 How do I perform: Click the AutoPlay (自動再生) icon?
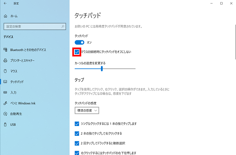(x=6, y=114)
